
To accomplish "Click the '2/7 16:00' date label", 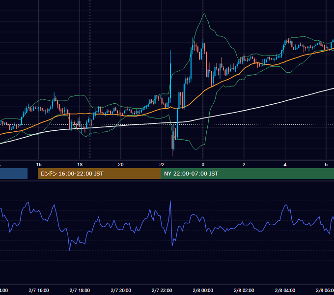I will tap(39, 290).
